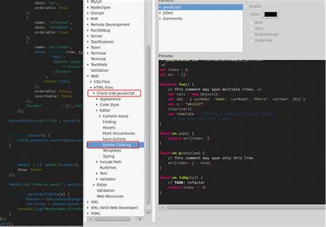The image size is (326, 227).
Task: Collapse the Client-side JavaScript node
Action: [x=94, y=93]
